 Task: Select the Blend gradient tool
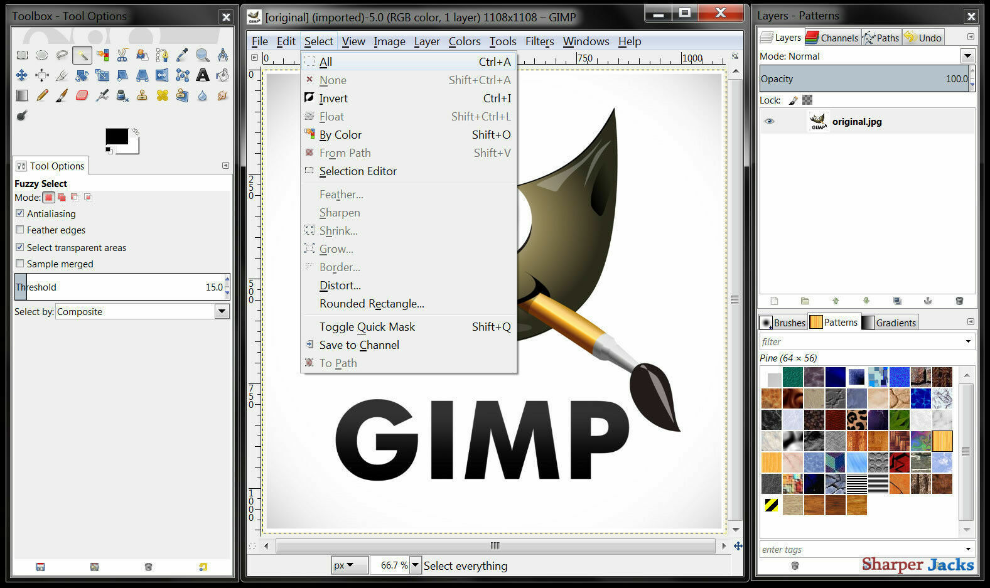(22, 95)
